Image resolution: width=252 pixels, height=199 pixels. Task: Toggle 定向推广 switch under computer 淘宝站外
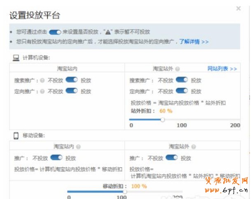[x=182, y=91]
